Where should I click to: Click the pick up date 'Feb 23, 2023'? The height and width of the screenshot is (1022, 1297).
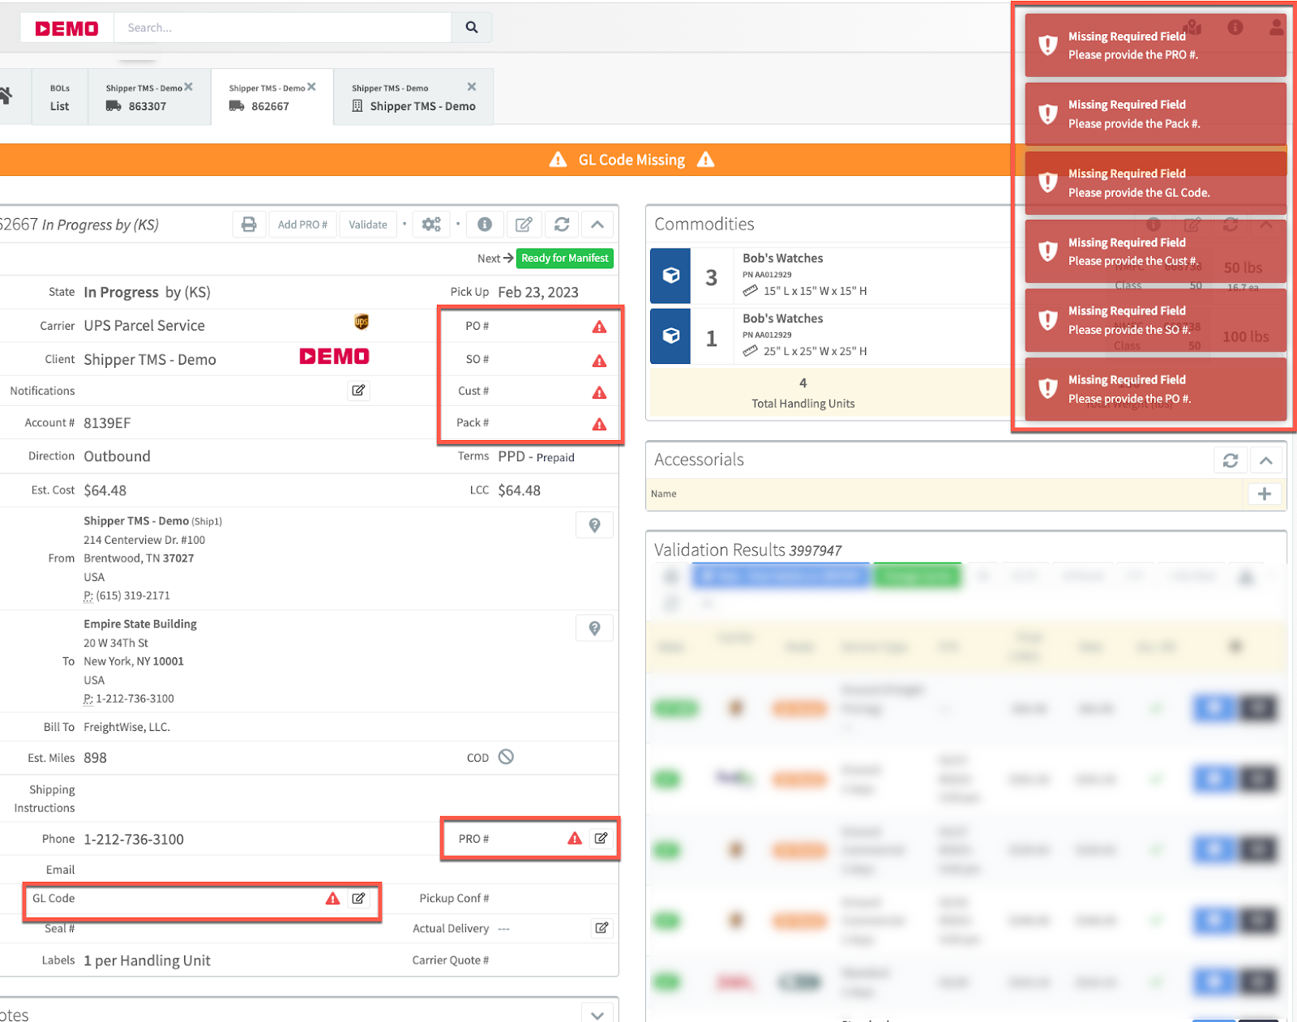538,293
